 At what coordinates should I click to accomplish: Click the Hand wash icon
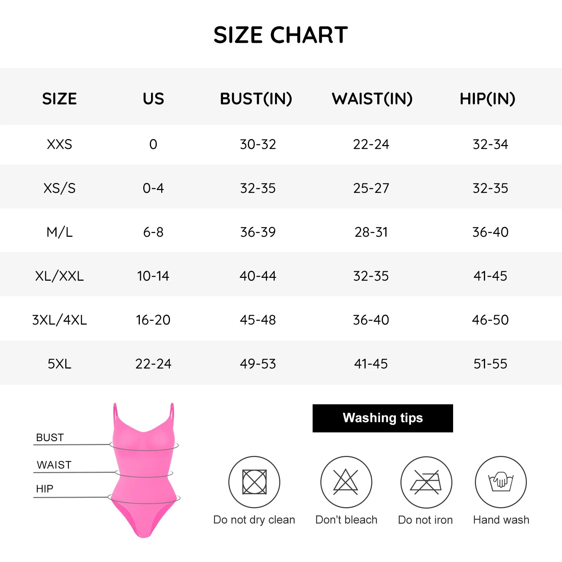coord(501,482)
